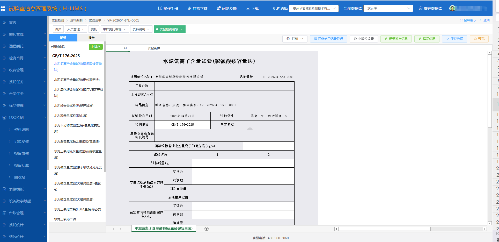Expand 委托管理 in the sidebar
Screen dimensions: 499x242
coord(24,34)
